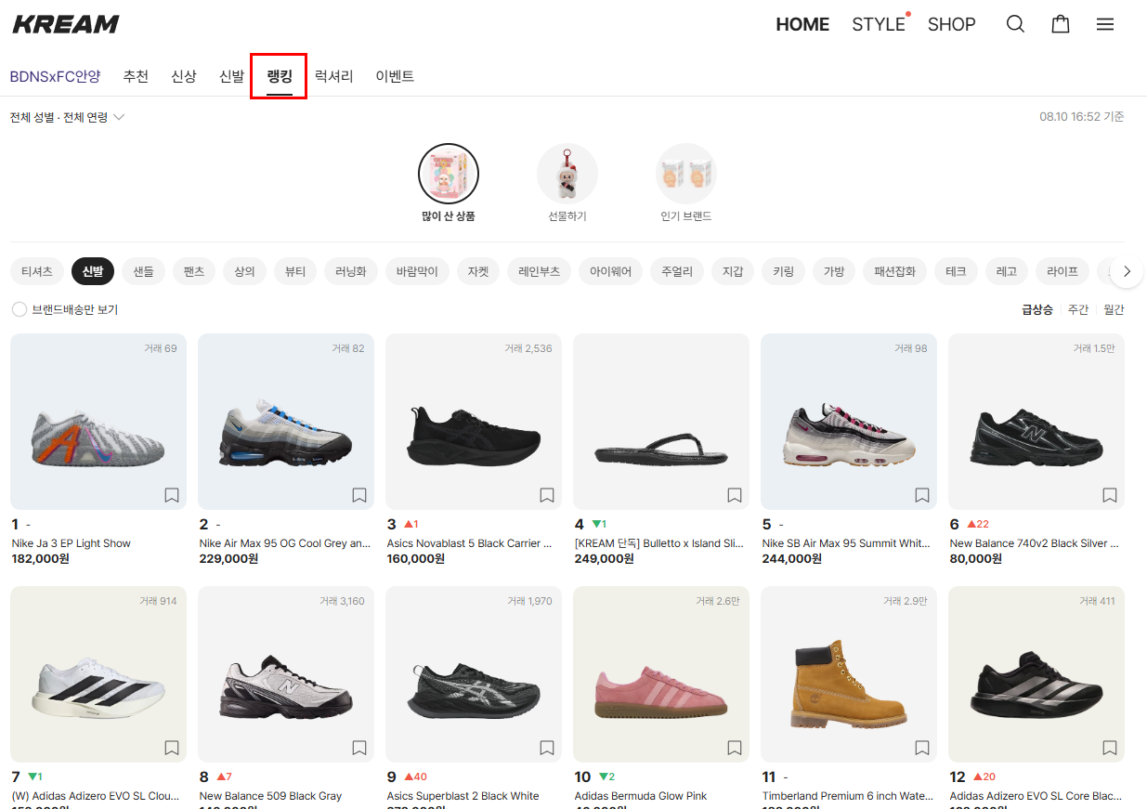Select the 티셔츠 category chip
Image resolution: width=1147 pixels, height=809 pixels.
pyautogui.click(x=38, y=271)
